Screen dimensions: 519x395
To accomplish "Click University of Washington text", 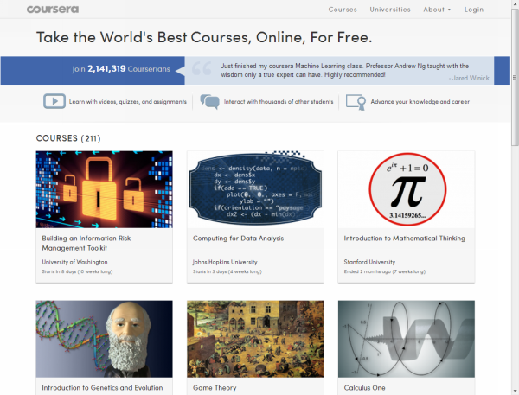I will (x=74, y=262).
